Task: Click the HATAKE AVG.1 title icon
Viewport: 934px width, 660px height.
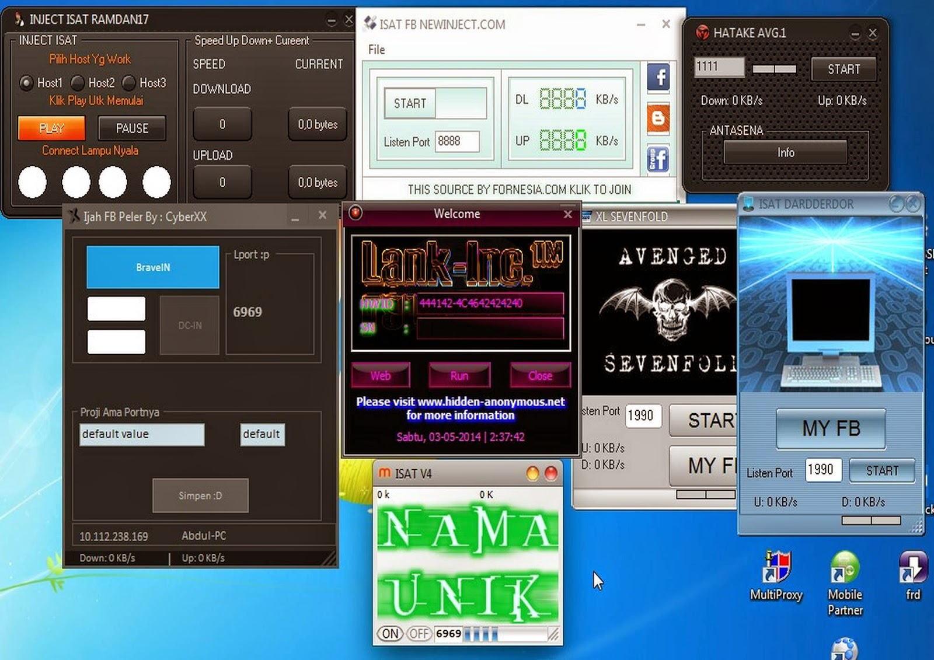Action: 702,33
